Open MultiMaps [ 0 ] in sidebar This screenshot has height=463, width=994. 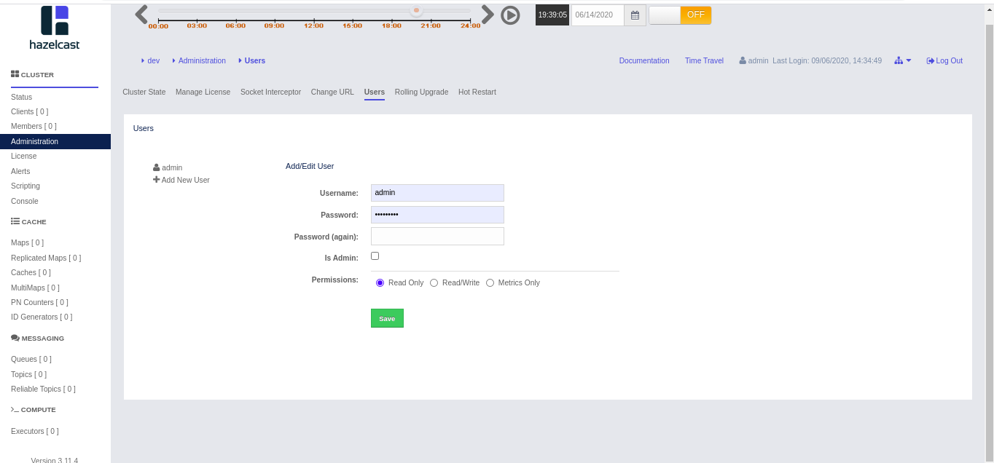35,288
